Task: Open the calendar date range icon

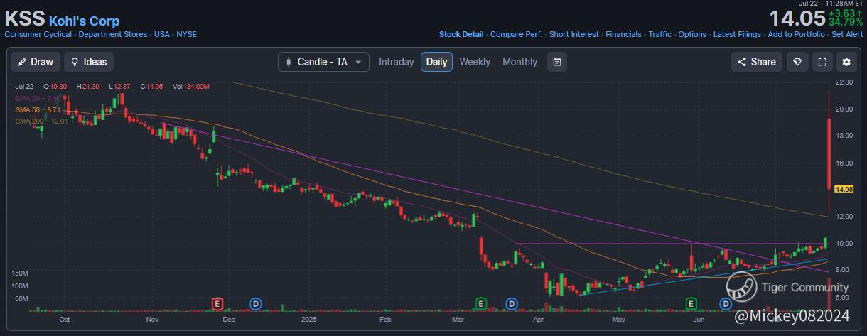Action: [558, 62]
